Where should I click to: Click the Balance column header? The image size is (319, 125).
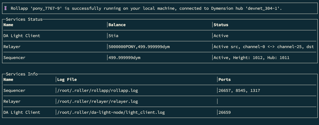point(117,25)
